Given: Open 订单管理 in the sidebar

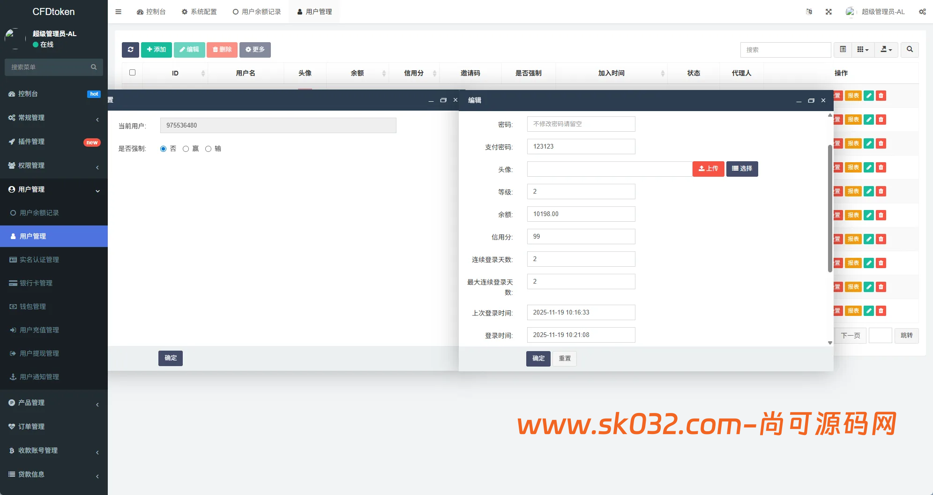Looking at the screenshot, I should (54, 427).
